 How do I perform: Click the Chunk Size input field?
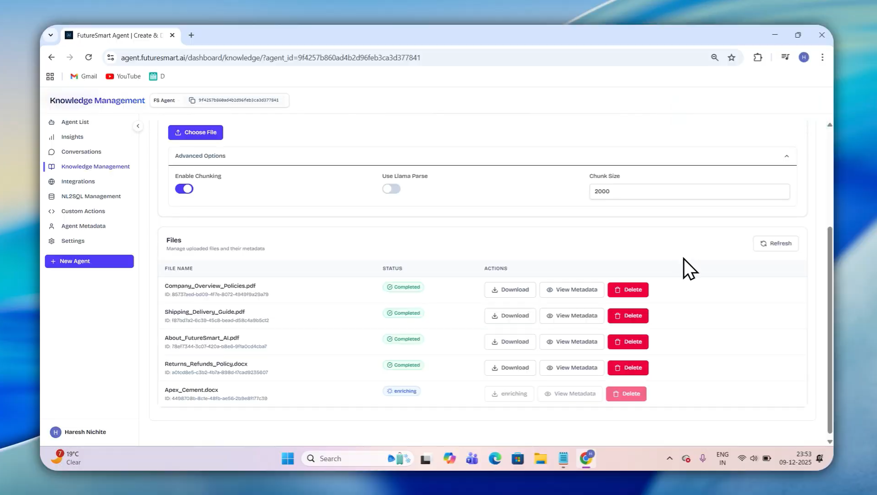pyautogui.click(x=689, y=191)
